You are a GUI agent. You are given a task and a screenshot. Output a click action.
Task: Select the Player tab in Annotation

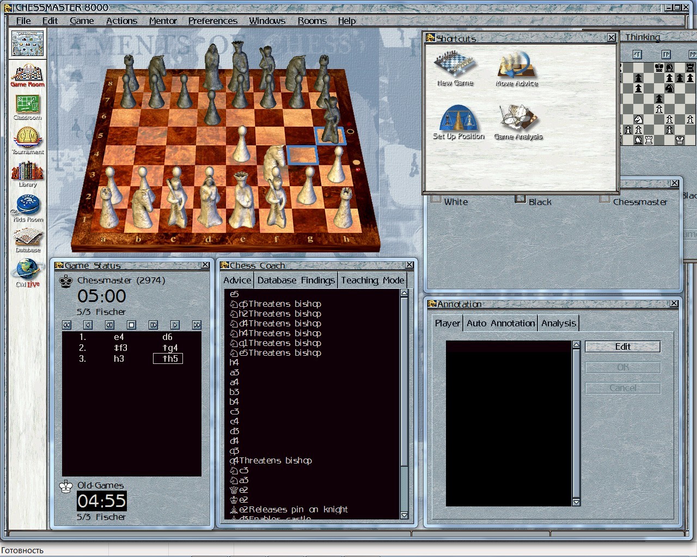pos(448,323)
